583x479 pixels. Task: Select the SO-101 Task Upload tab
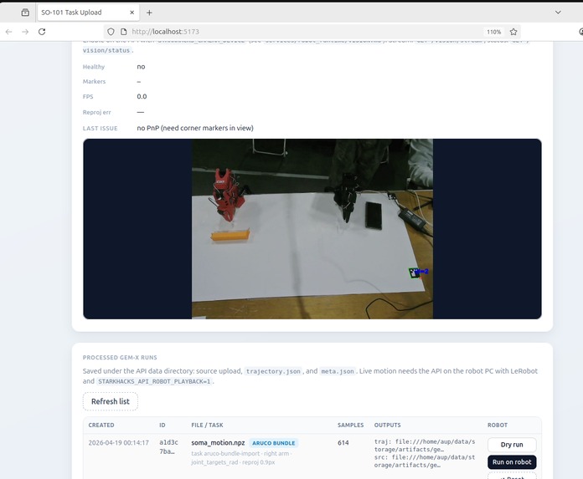pos(88,13)
